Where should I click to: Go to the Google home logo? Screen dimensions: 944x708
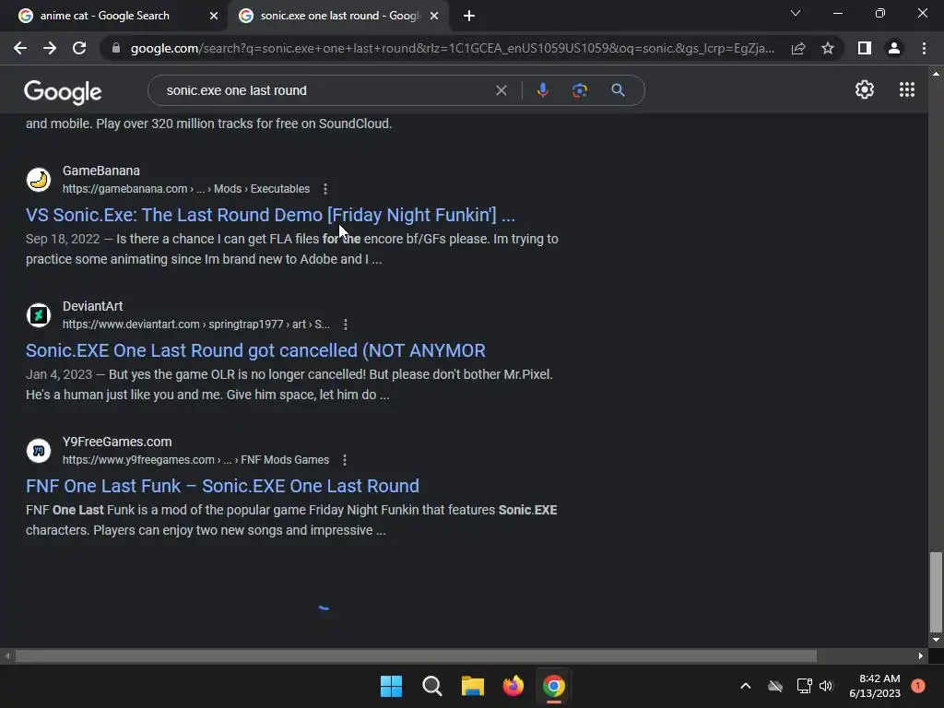pyautogui.click(x=63, y=91)
